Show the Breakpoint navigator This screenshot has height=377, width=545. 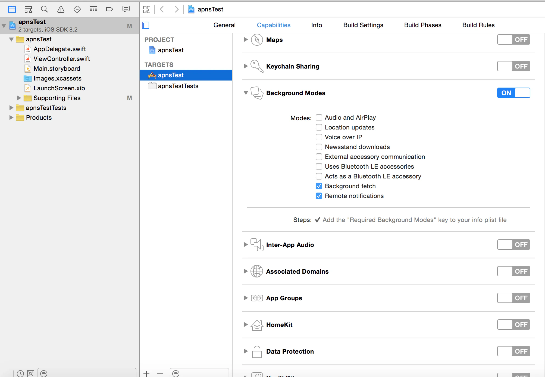pos(109,9)
